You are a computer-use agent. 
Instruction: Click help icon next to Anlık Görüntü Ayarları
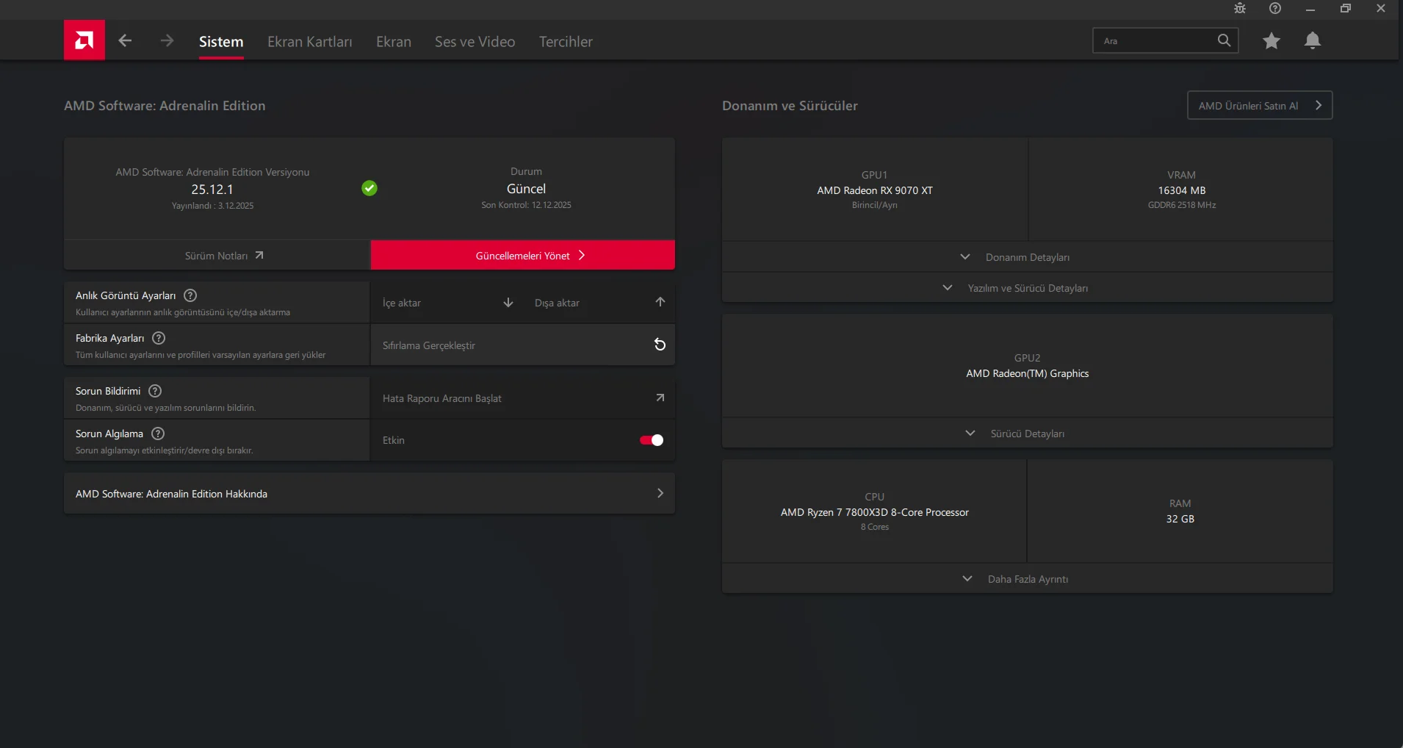(x=190, y=295)
